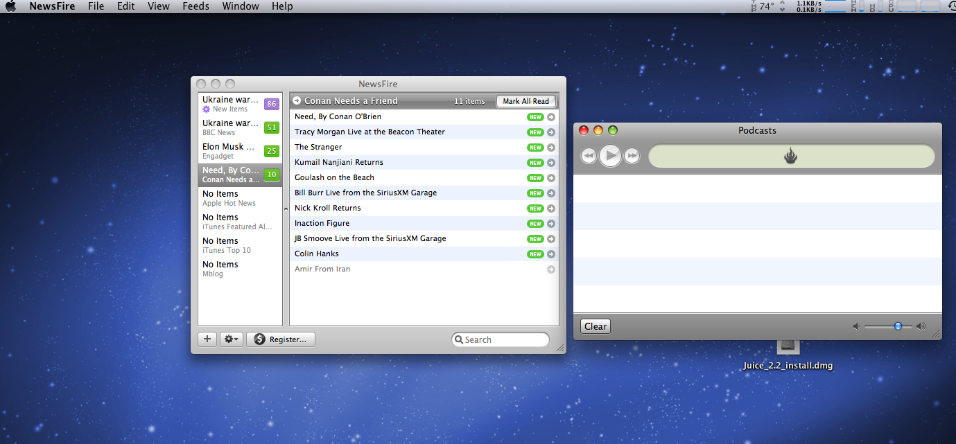Select the New Items smart feed
The image size is (956, 444).
pyautogui.click(x=240, y=104)
